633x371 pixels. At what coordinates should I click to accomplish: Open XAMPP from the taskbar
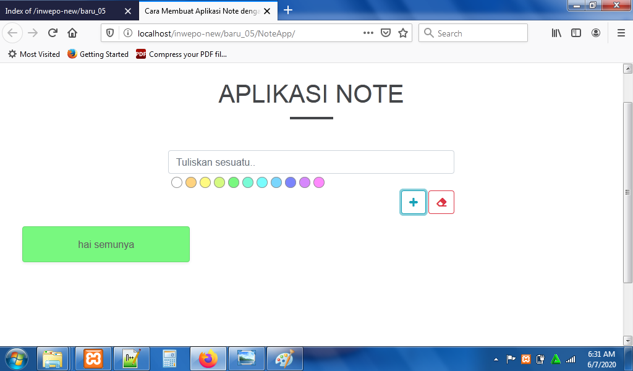(93, 359)
